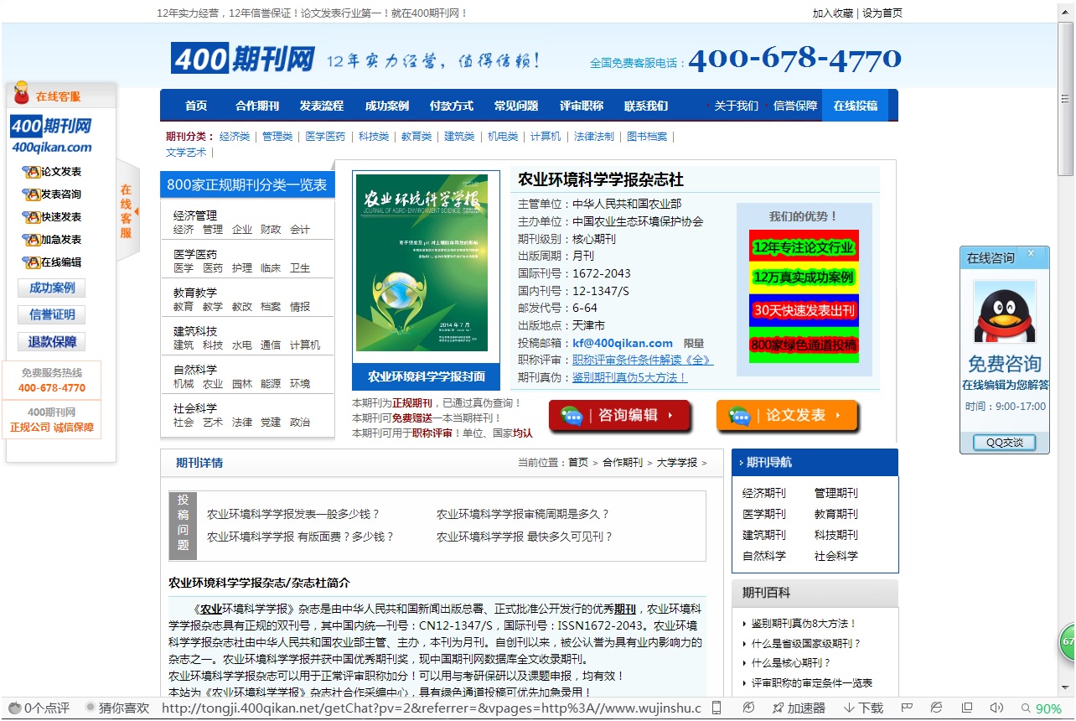
Task: Click the 加急发表 chat icon in sidebar
Action: (32, 240)
